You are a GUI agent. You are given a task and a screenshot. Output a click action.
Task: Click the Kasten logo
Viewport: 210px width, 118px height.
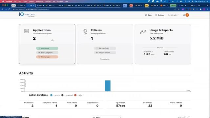coord(27,15)
